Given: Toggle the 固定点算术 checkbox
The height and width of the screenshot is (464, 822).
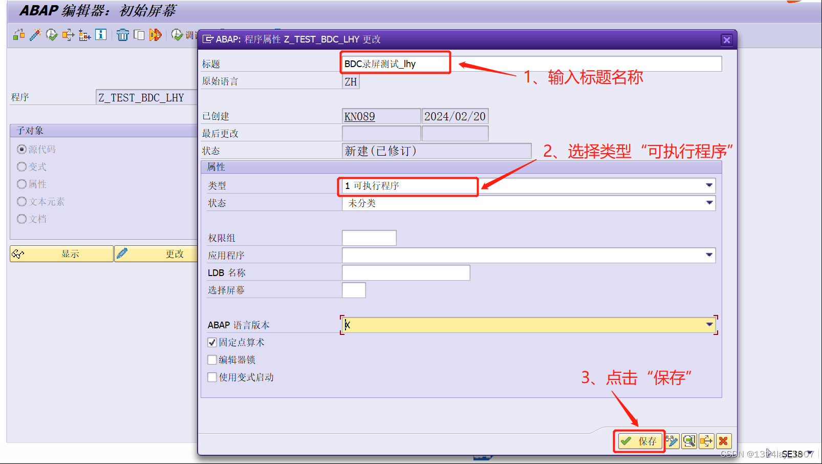Looking at the screenshot, I should pyautogui.click(x=212, y=343).
